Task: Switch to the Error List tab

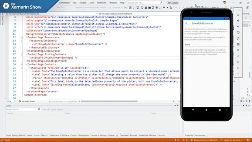Action: tap(161, 135)
